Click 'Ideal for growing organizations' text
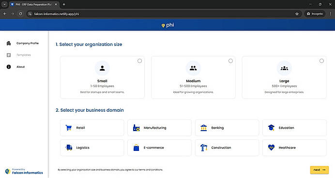This screenshot has width=335, height=178. click(x=193, y=92)
